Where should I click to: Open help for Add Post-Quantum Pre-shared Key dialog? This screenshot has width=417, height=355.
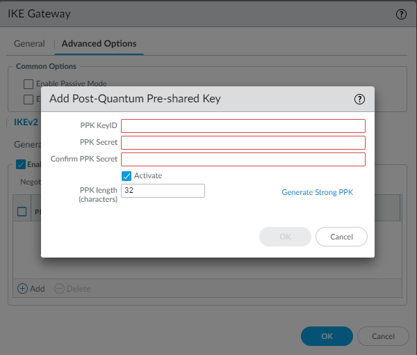pos(359,99)
